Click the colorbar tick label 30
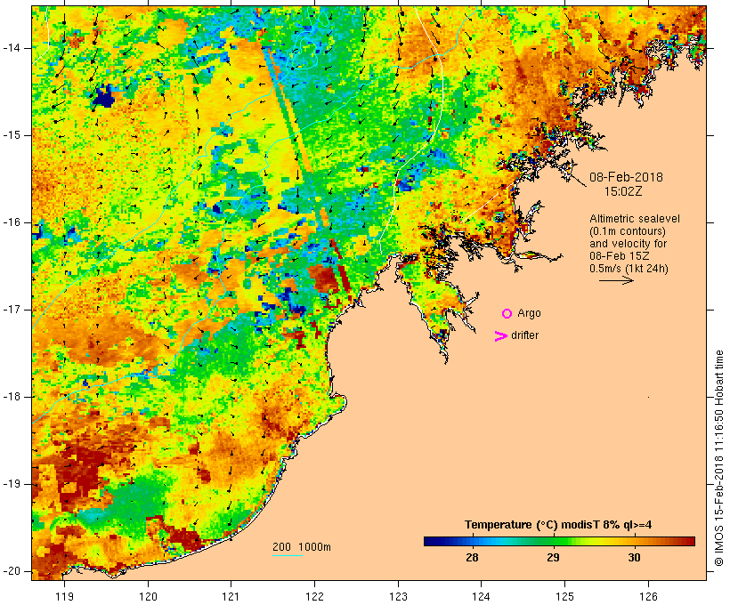Screen dimensions: 730x605 (634, 558)
